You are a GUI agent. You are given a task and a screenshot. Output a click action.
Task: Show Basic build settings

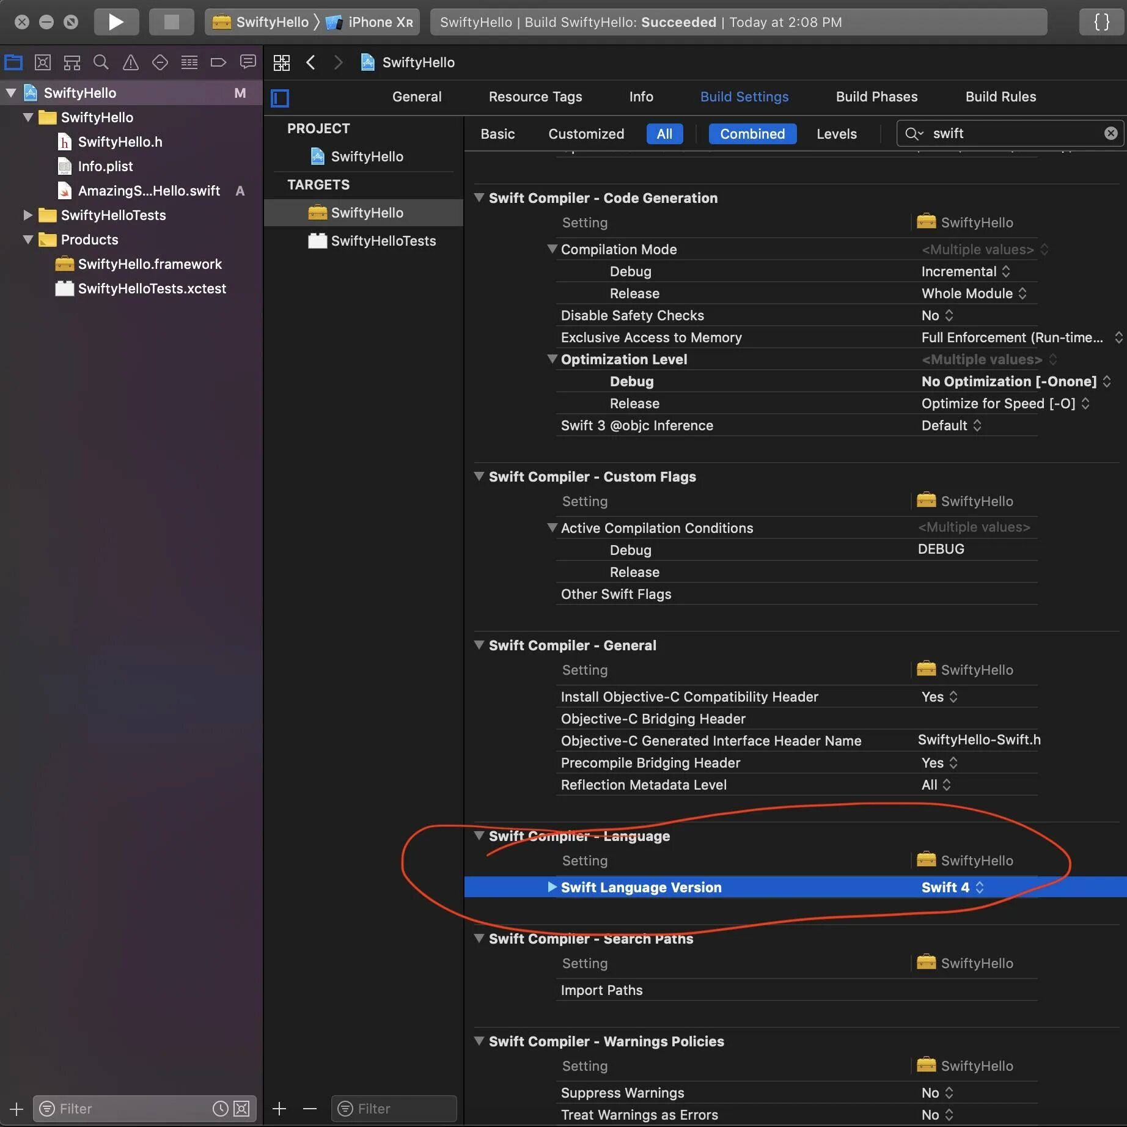(x=497, y=134)
